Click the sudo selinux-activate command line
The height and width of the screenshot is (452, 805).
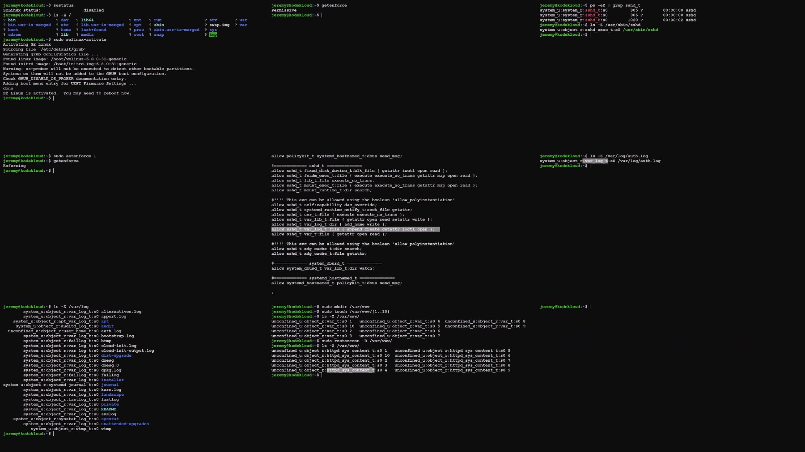(80, 40)
